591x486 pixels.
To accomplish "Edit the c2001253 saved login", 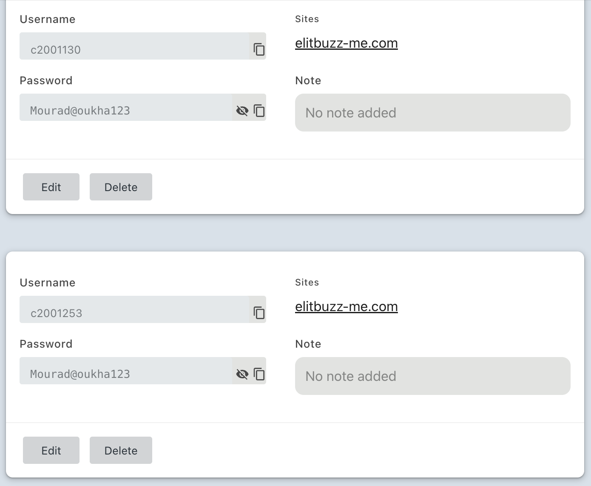I will 51,450.
